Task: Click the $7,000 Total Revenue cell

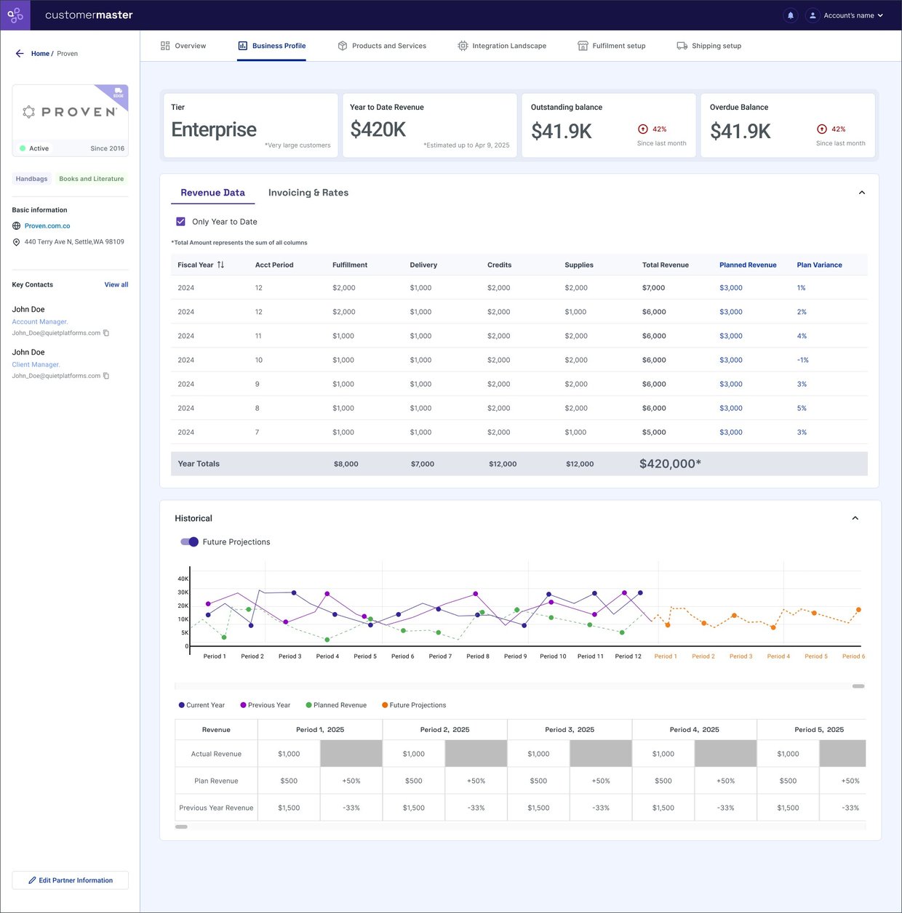Action: pyautogui.click(x=653, y=288)
